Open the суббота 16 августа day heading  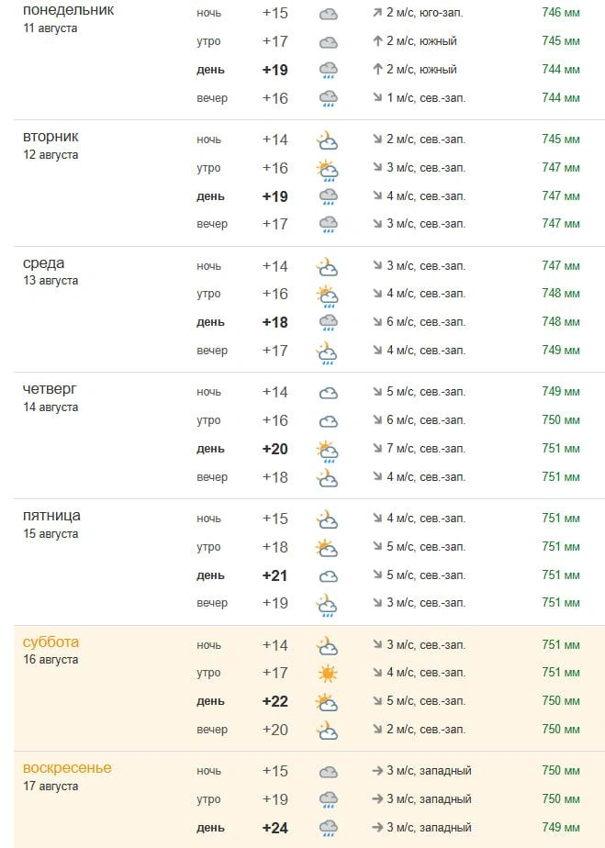tap(50, 650)
